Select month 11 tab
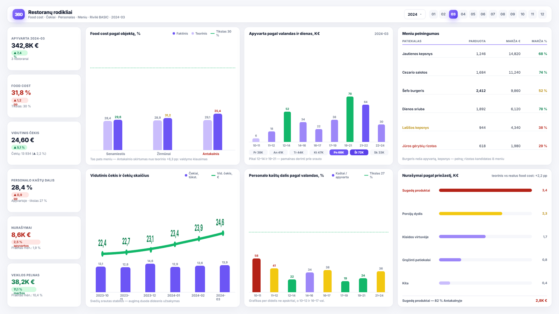This screenshot has width=559, height=314. pyautogui.click(x=532, y=14)
